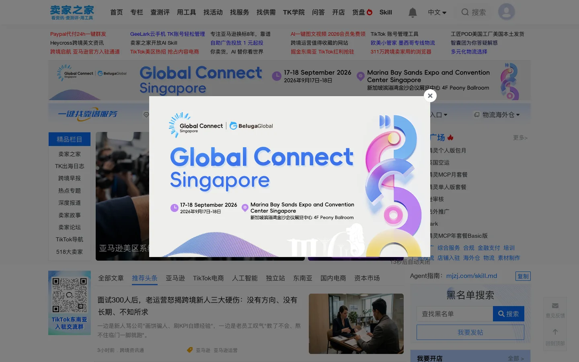Click the 更多> link
Screen dimensions: 579x362
pyautogui.click(x=520, y=138)
